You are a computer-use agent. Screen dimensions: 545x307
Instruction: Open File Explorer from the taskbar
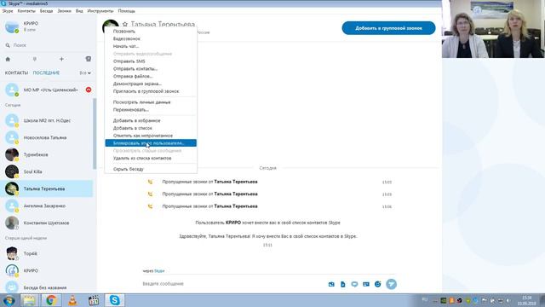(x=30, y=300)
